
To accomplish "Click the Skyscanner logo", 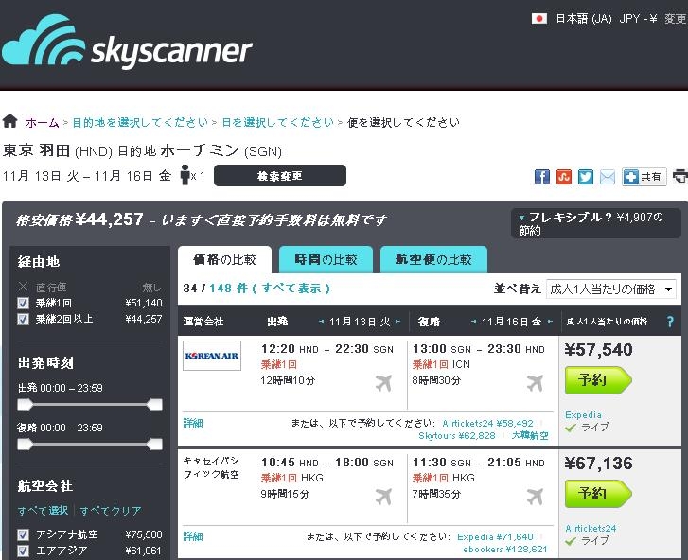I will (127, 43).
